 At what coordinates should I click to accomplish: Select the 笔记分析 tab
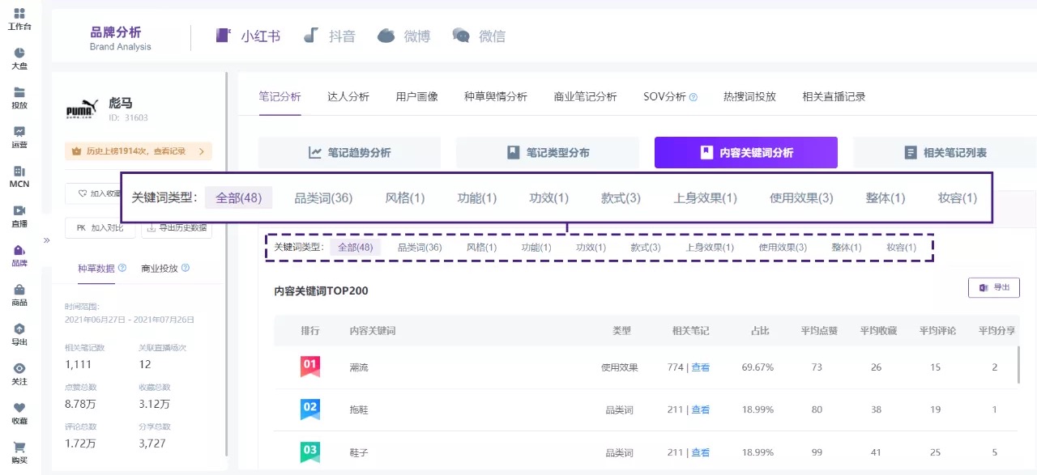280,96
